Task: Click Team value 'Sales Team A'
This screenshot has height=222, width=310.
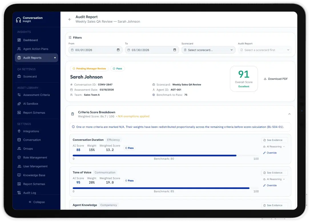Action: (92, 95)
